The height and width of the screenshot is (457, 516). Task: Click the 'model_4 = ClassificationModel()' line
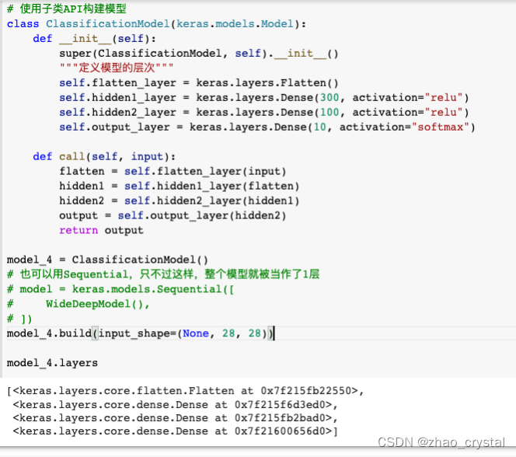tap(107, 260)
